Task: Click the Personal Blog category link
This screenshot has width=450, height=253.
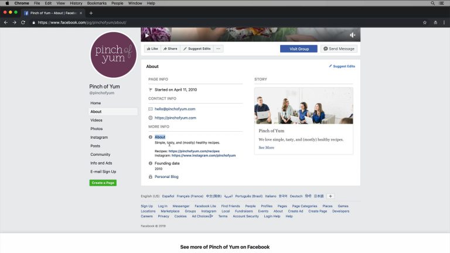Action: tap(166, 177)
